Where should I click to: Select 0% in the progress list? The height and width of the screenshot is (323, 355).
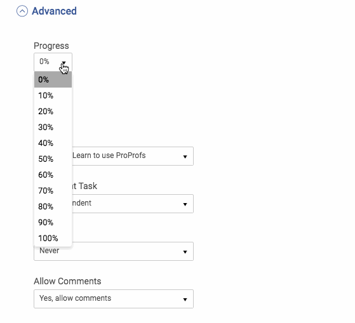(x=53, y=79)
